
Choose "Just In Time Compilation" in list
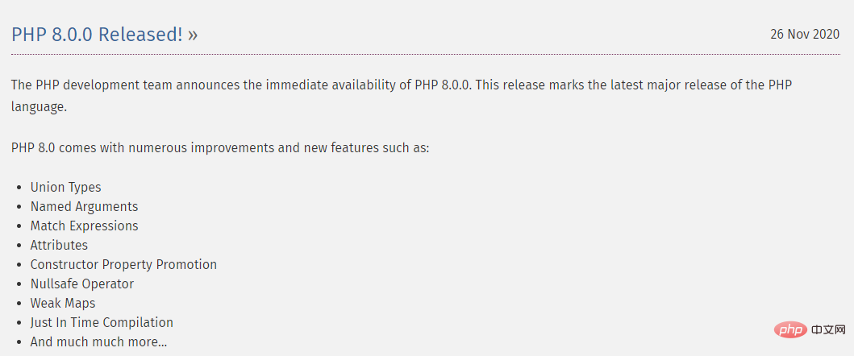(102, 322)
